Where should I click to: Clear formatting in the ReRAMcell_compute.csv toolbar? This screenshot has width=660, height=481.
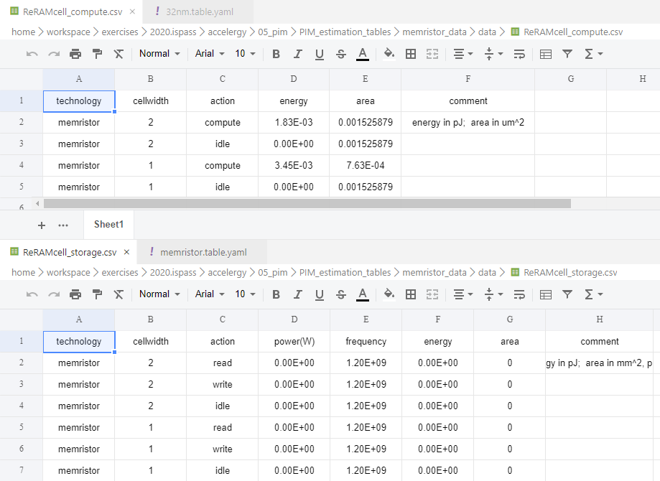point(118,54)
